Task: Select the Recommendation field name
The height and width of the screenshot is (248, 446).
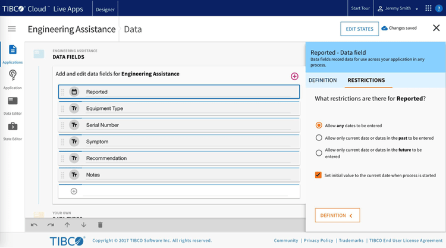Action: [x=188, y=158]
